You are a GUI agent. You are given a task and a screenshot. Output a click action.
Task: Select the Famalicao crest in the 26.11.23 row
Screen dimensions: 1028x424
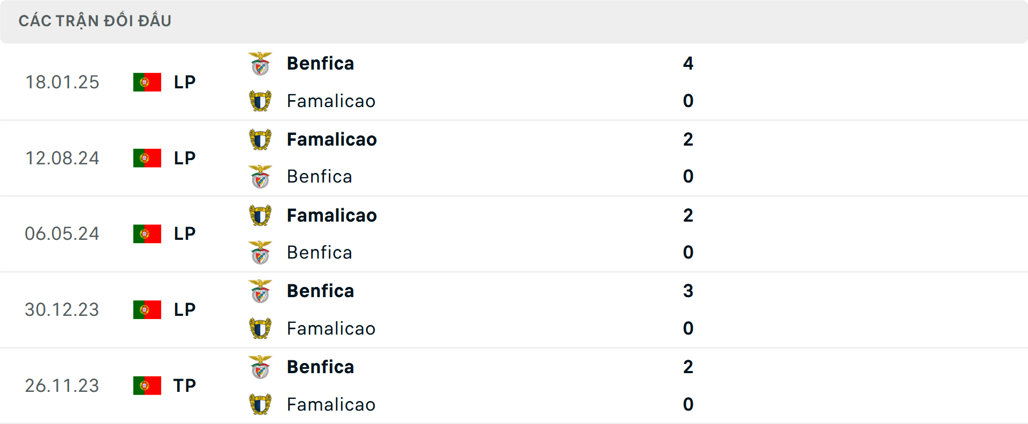261,405
